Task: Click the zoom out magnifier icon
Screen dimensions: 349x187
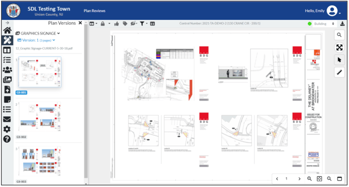Action: pyautogui.click(x=329, y=179)
